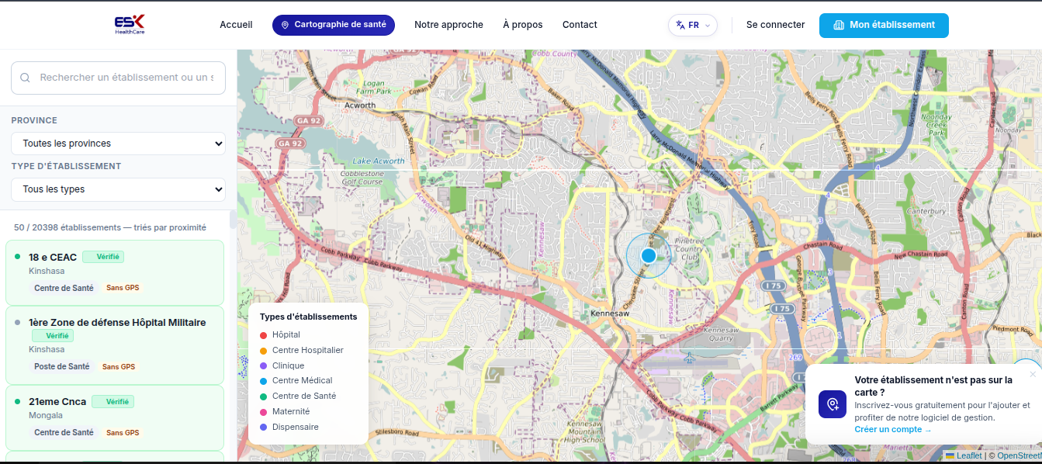
Task: Click Dispensaire indigo legend dot
Action: 263,428
